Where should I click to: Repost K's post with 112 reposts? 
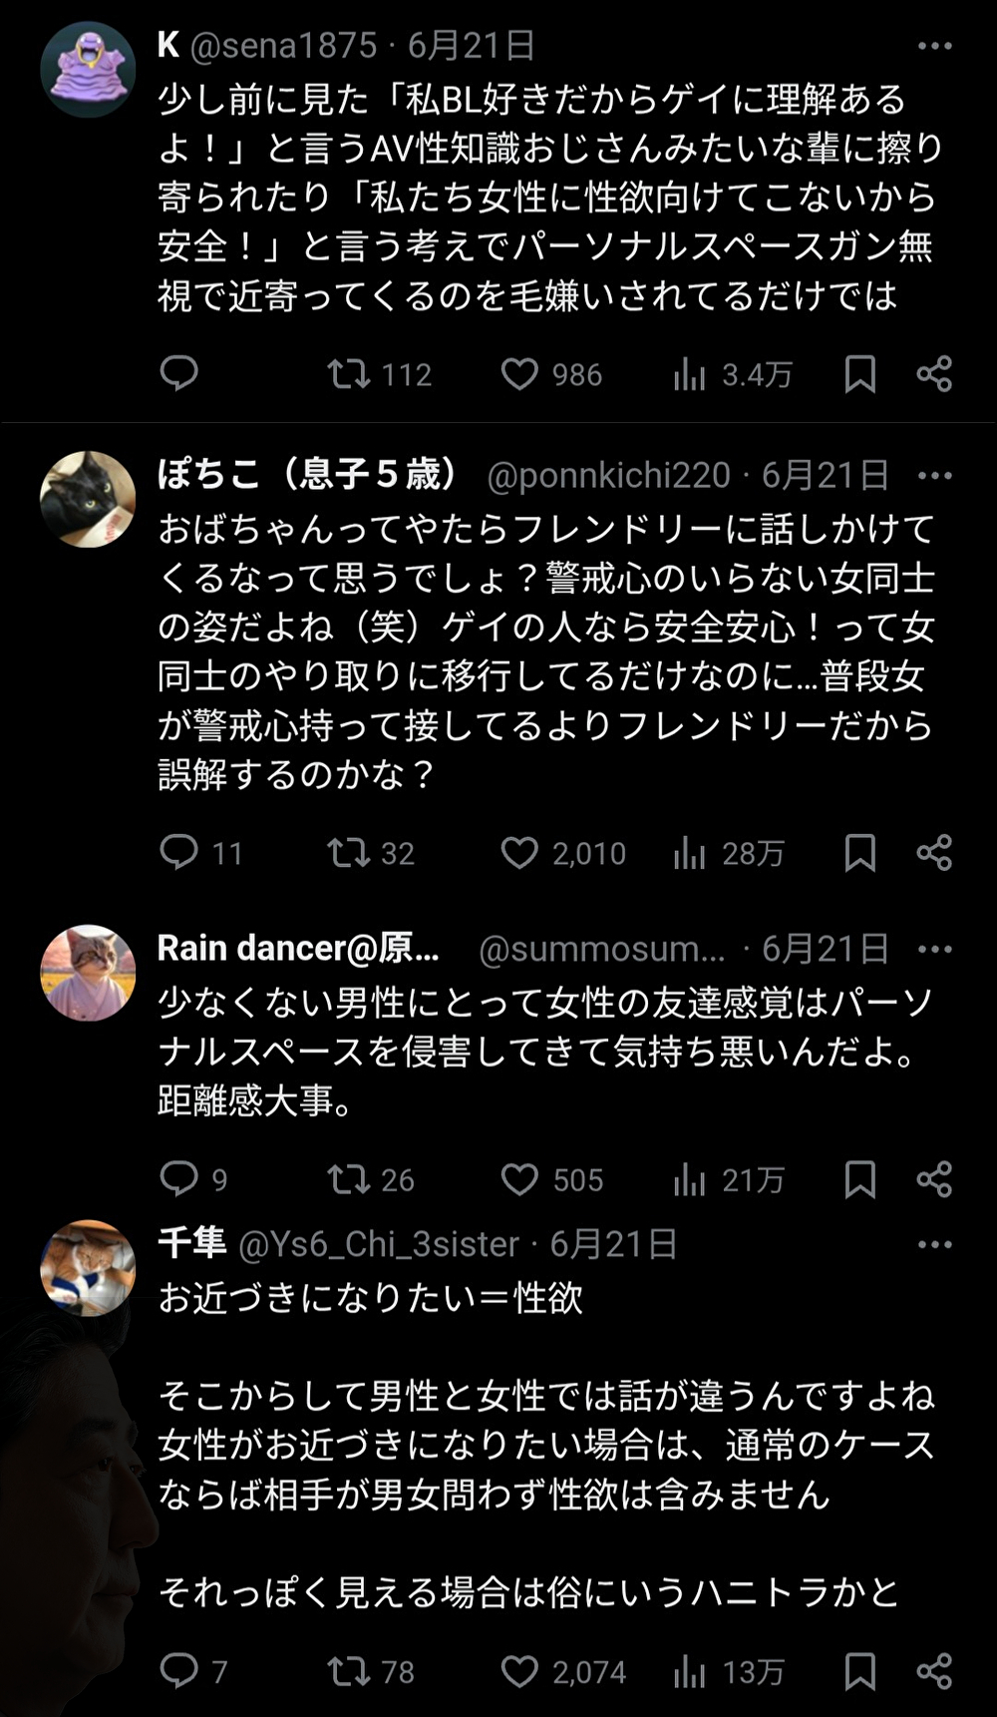coord(349,374)
